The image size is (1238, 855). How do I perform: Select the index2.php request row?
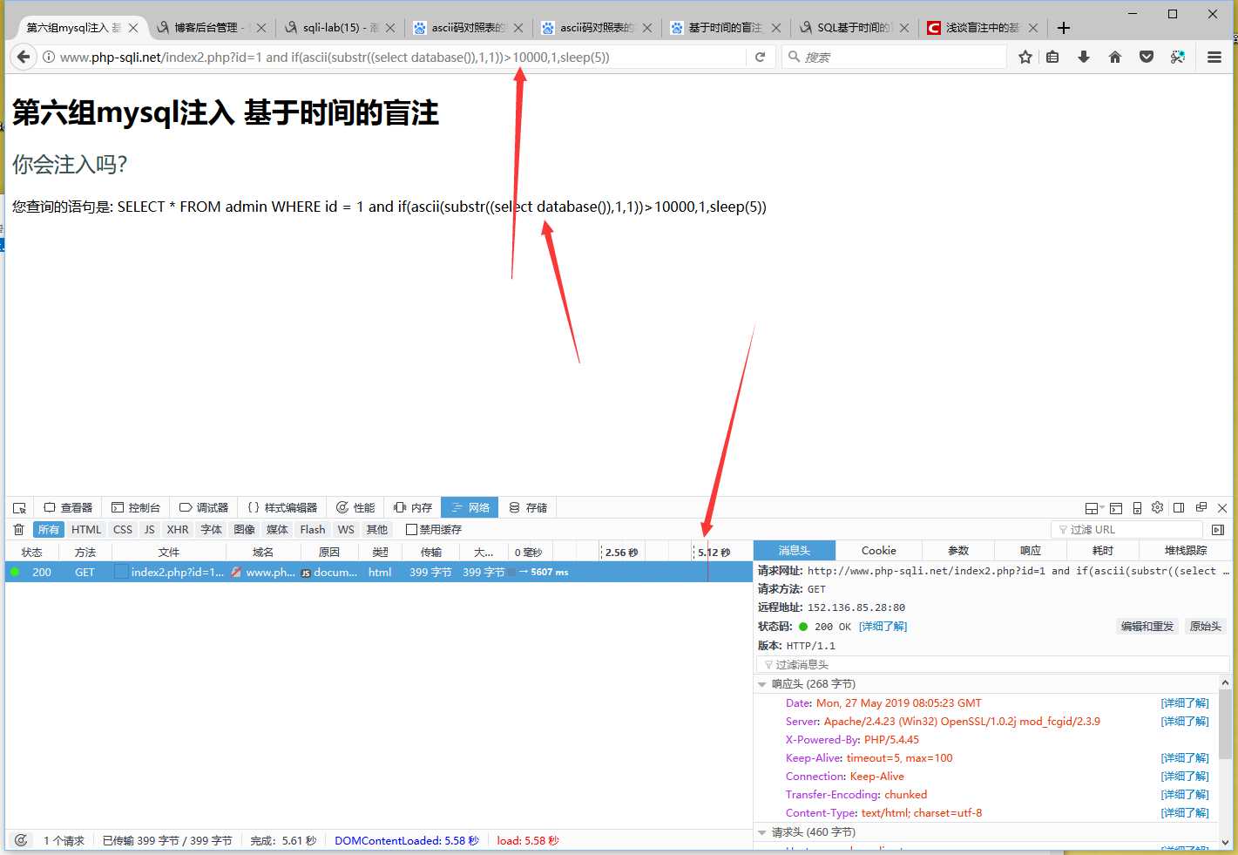click(379, 572)
